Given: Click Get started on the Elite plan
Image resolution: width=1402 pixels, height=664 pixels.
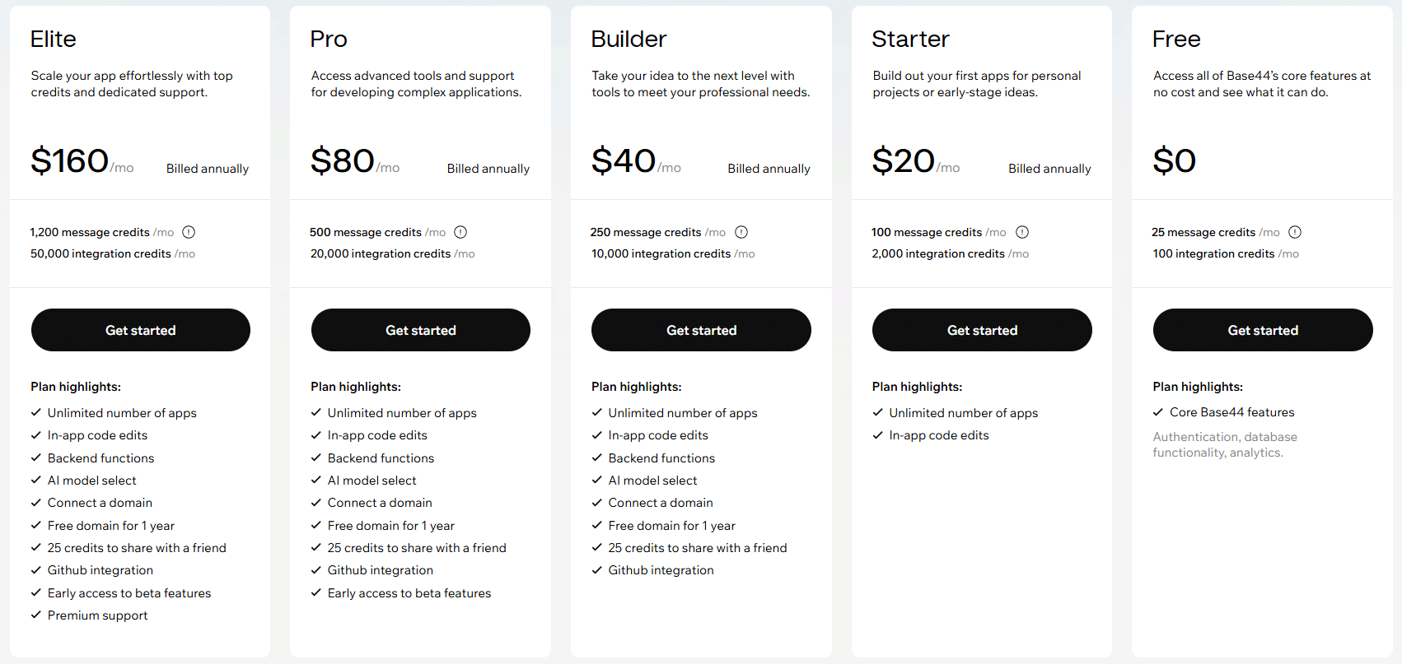Looking at the screenshot, I should [x=141, y=330].
